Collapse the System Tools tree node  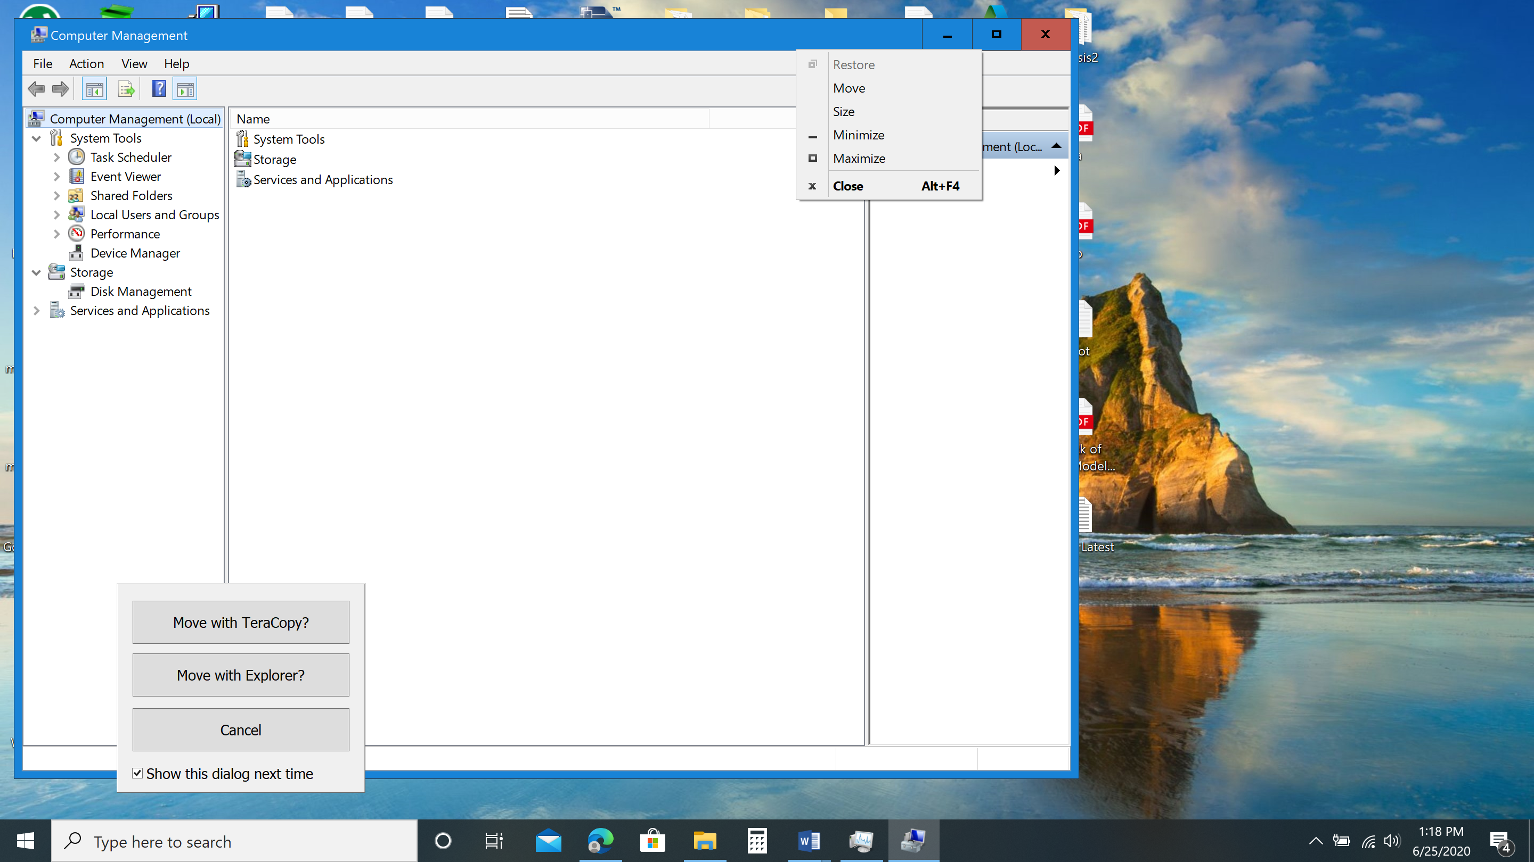[36, 138]
